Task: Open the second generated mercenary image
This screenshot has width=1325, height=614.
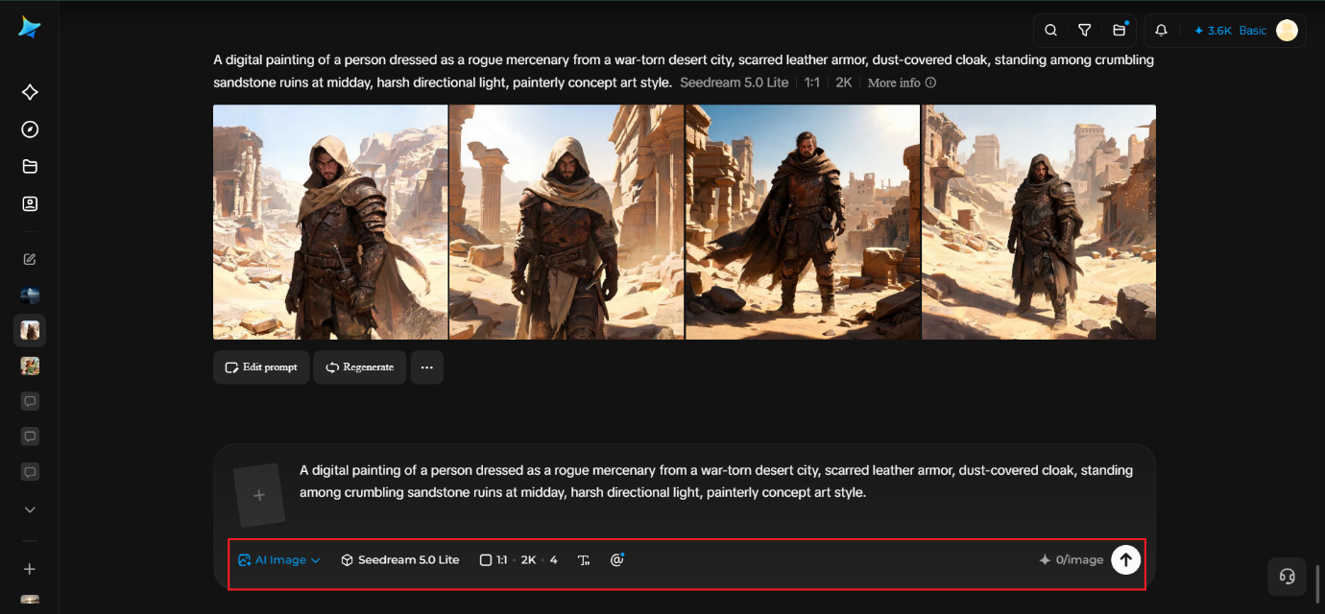Action: 566,222
